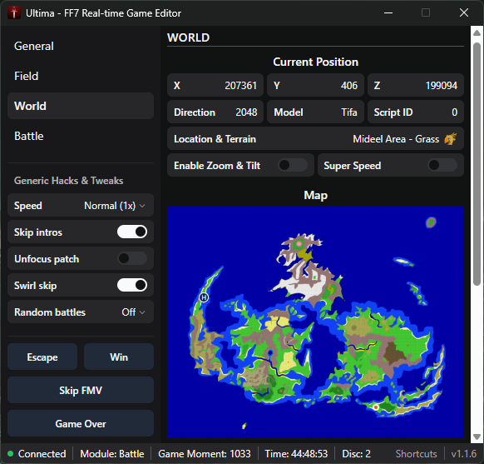Close the Ultima window
This screenshot has width=484, height=464.
tap(464, 13)
